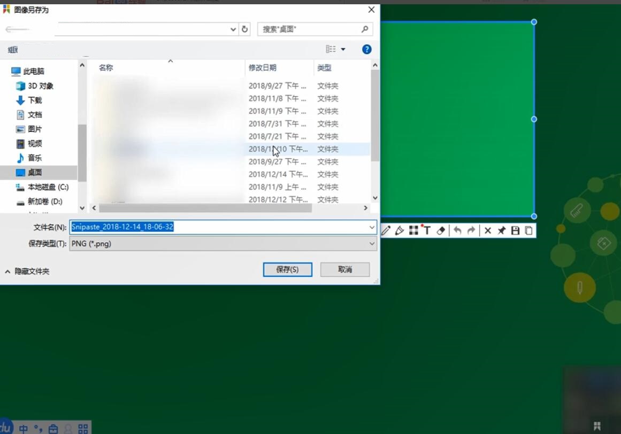This screenshot has height=434, width=621.
Task: Open the 文件名 history dropdown arrow
Action: (x=372, y=227)
